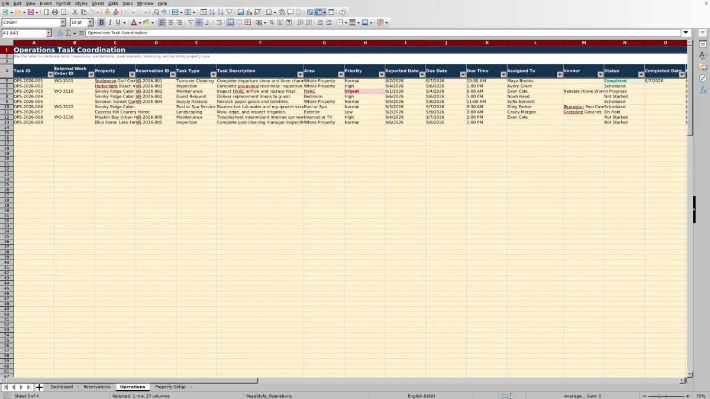Viewport: 710px width, 399px height.
Task: Click the Save document icon
Action: (x=30, y=12)
